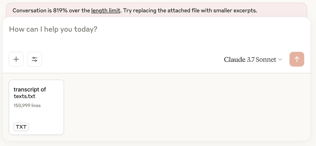Screen dimensions: 316x146
Task: Click the blank pink banner area at far right
Action: point(282,11)
